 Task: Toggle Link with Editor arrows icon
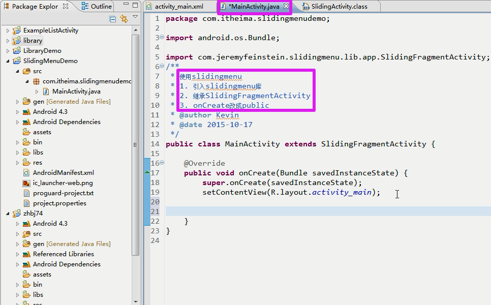124,19
